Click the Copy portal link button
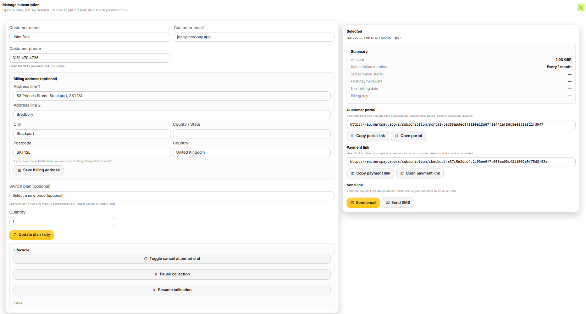Screen dimensions: 586x314 [367, 136]
